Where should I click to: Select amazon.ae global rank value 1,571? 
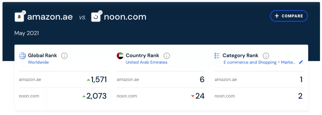(99, 80)
